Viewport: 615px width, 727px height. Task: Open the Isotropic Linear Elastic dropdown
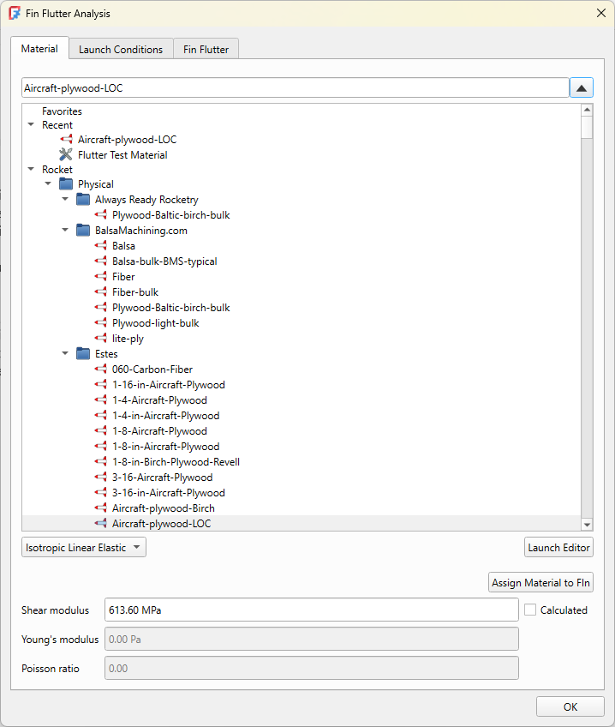point(84,547)
